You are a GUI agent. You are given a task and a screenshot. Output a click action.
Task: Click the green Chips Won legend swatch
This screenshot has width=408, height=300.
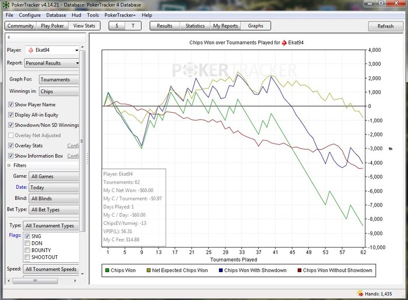click(x=107, y=270)
